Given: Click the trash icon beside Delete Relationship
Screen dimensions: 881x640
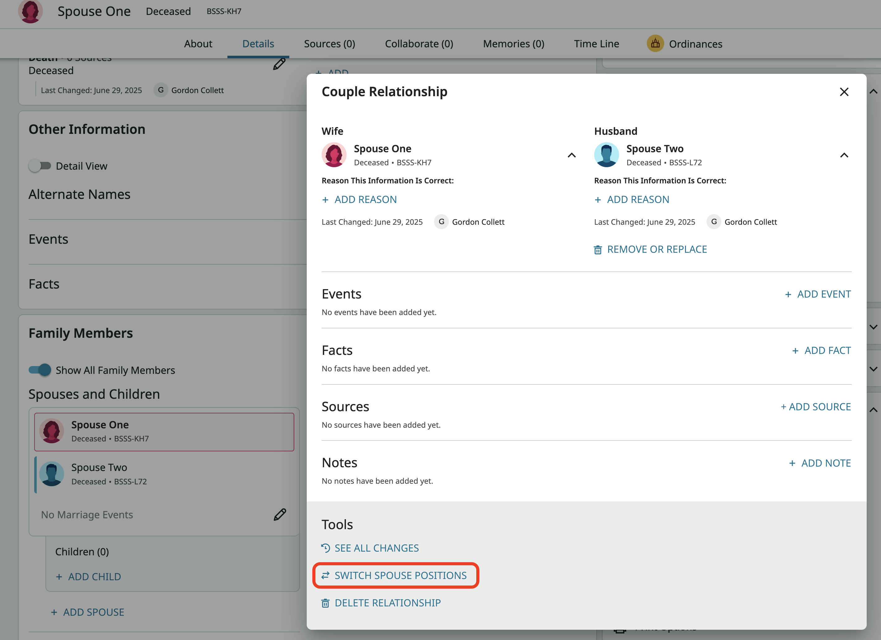Looking at the screenshot, I should (x=325, y=603).
